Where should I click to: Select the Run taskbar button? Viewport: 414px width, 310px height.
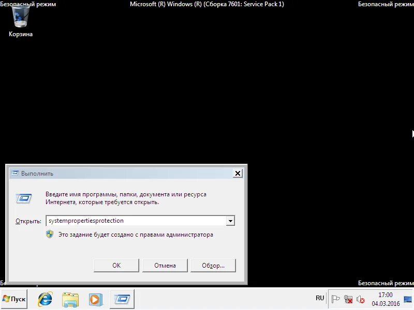(x=122, y=299)
